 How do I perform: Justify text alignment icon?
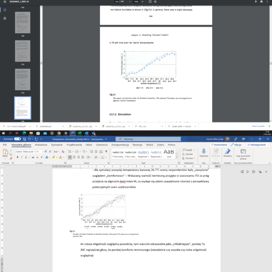tap(83, 157)
